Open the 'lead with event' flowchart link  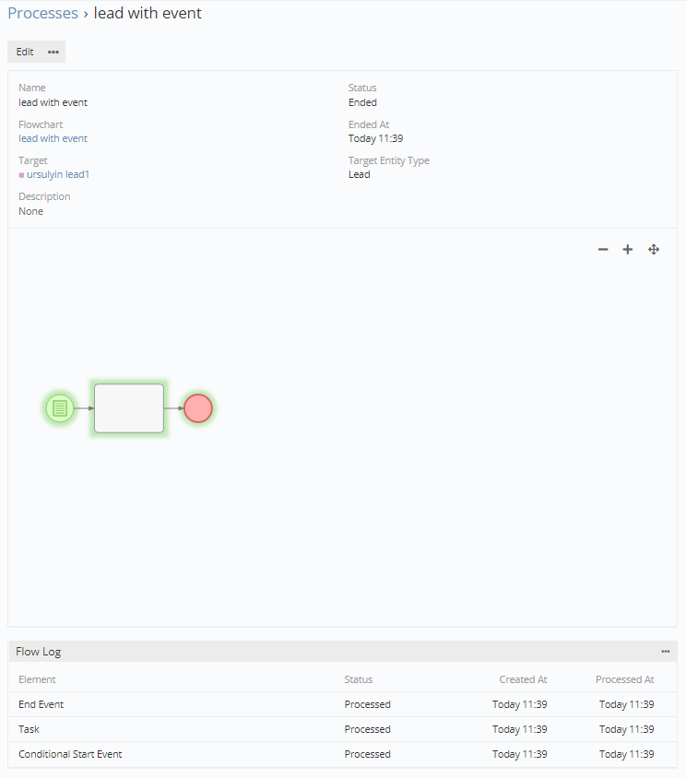pos(53,138)
